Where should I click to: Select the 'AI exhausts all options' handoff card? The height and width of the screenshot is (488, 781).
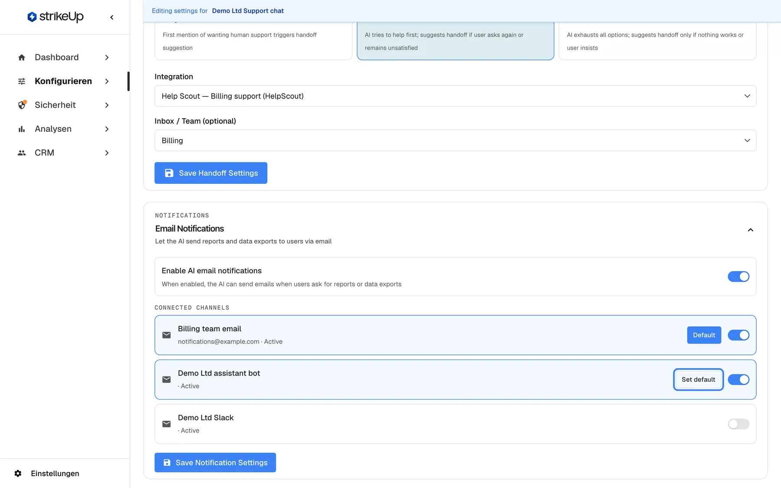click(657, 41)
